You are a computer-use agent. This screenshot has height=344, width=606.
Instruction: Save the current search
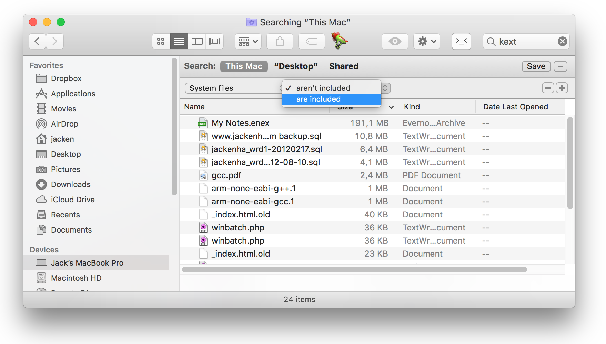(x=536, y=66)
